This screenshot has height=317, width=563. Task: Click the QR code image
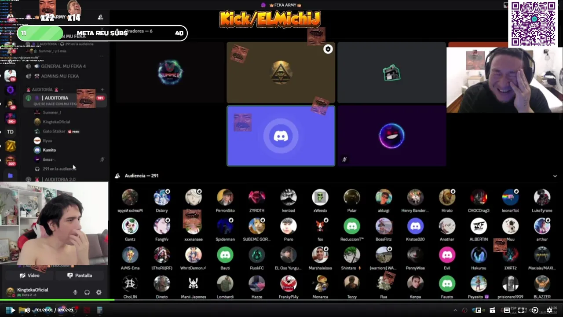[533, 24]
